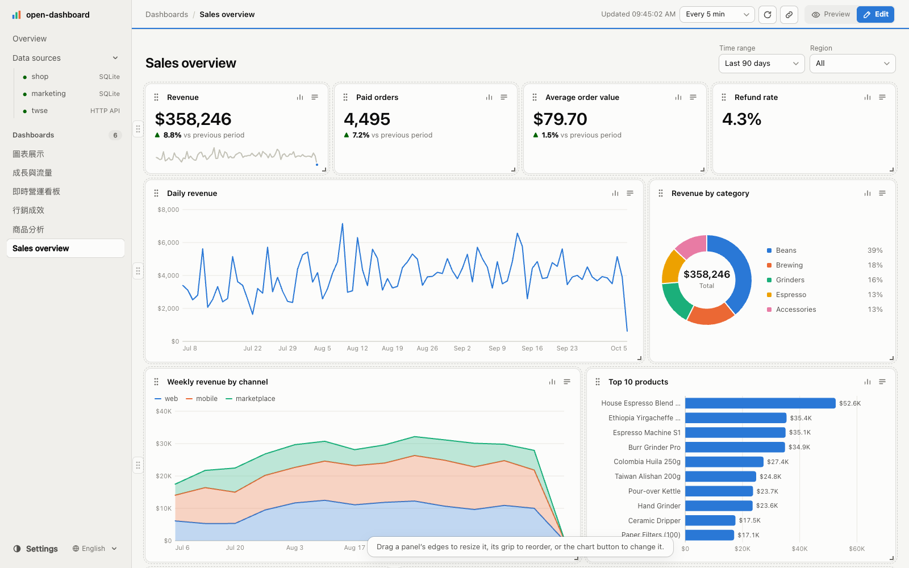
Task: Open chart type button on Average order value
Action: 678,98
